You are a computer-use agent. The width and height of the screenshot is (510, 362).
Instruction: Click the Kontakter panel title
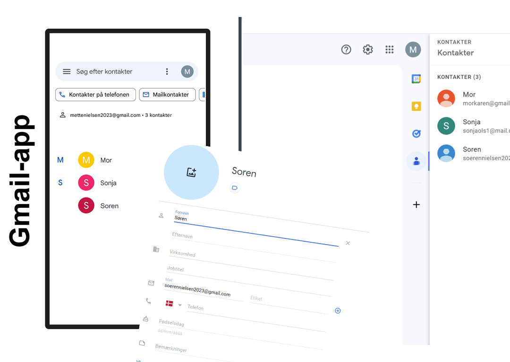455,53
